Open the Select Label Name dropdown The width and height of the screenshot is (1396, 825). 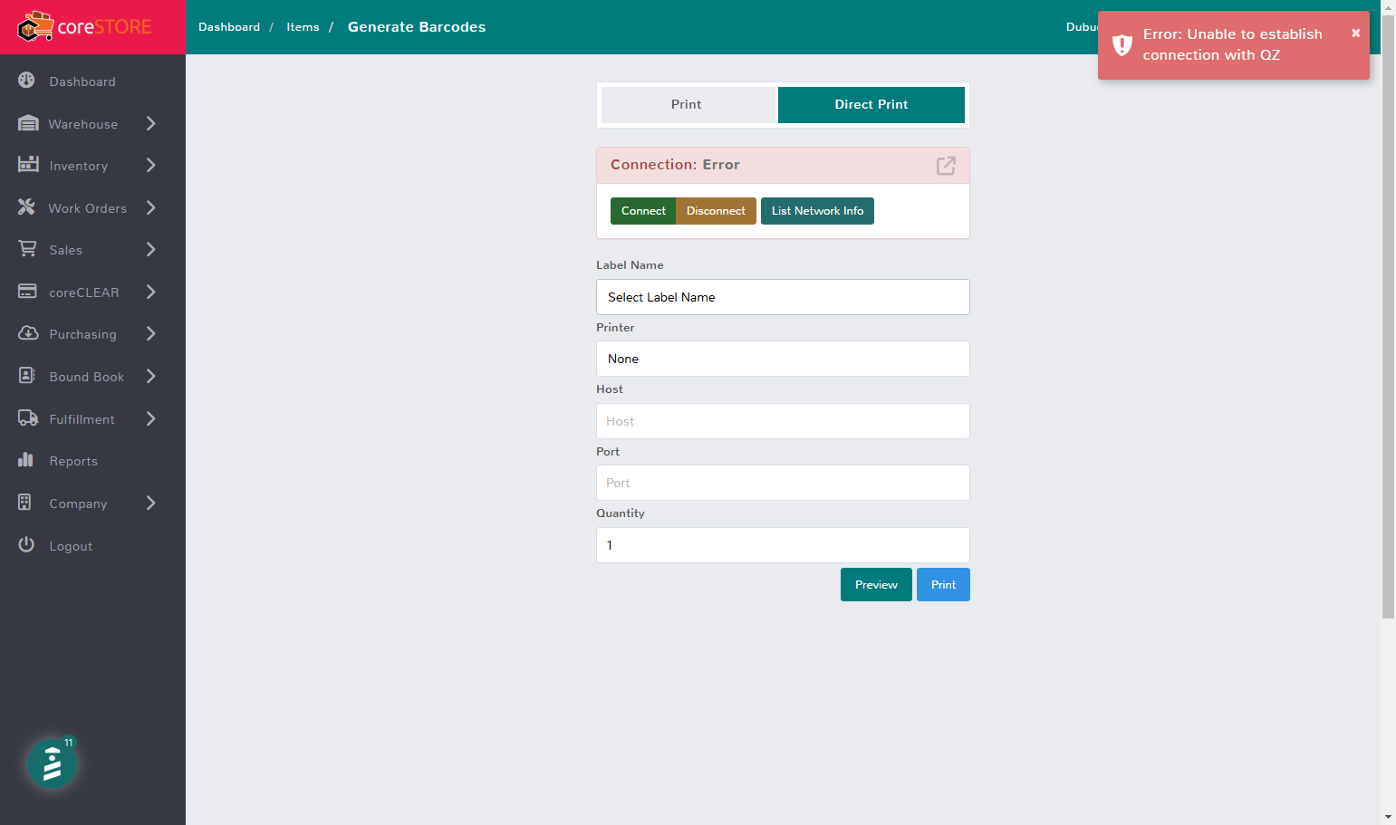click(x=783, y=297)
